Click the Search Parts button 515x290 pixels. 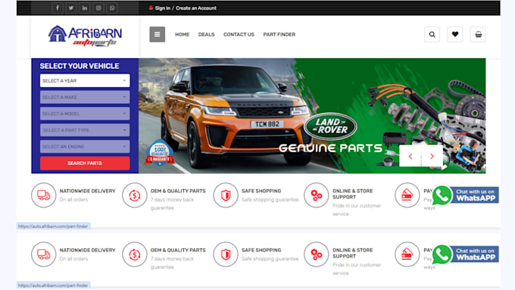coord(85,164)
